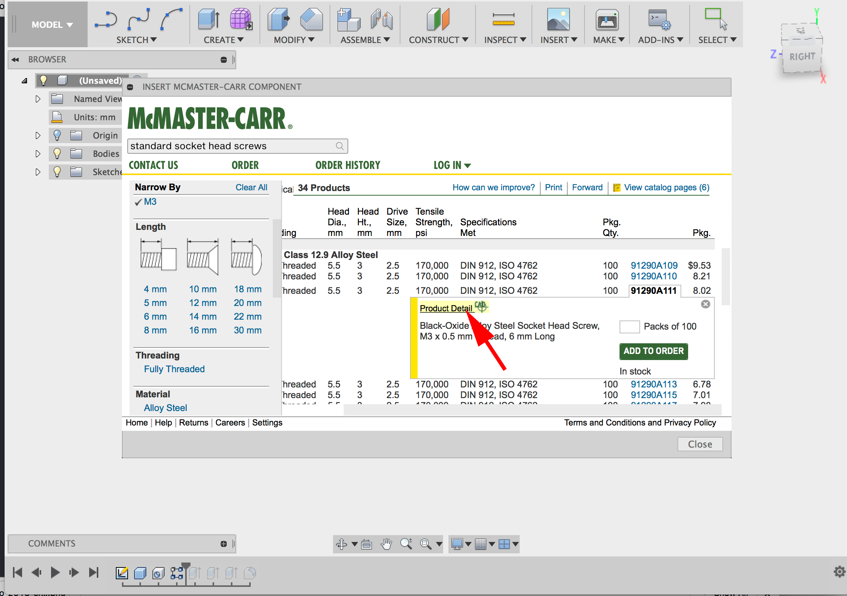
Task: Click the Close button of the dialog
Action: click(700, 444)
